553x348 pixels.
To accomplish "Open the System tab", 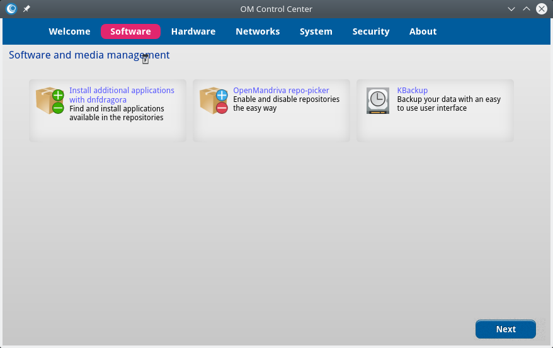I will (316, 31).
